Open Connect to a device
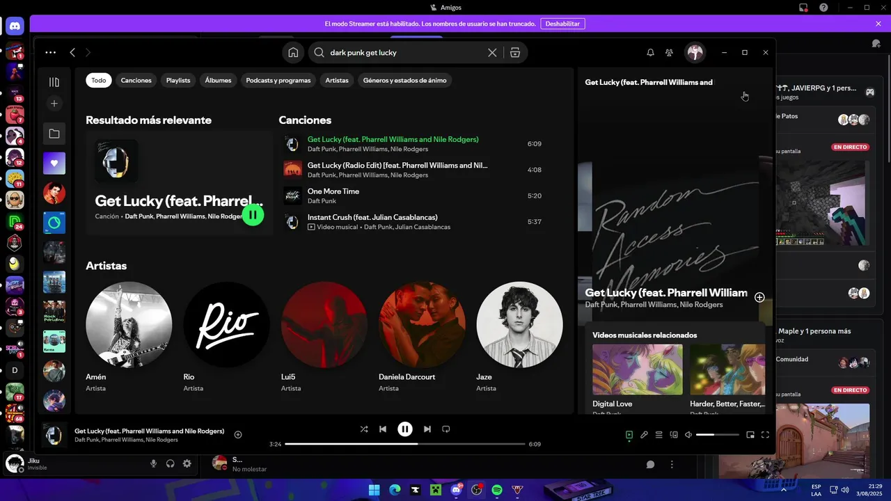This screenshot has height=501, width=891. [x=674, y=435]
